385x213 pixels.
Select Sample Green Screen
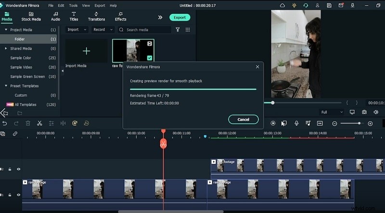click(27, 76)
